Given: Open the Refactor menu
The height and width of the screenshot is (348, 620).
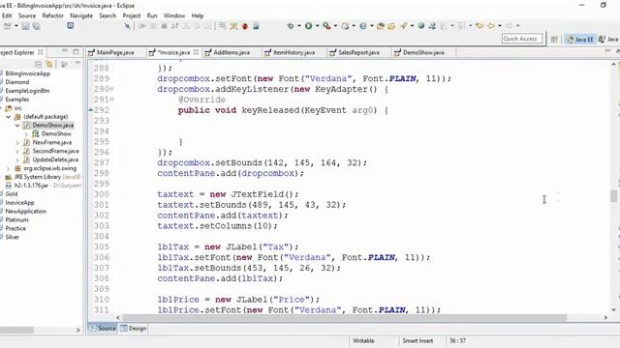Looking at the screenshot, I should tap(53, 15).
